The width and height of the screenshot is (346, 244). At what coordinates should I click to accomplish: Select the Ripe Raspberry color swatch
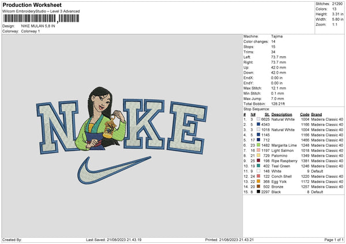258,161
